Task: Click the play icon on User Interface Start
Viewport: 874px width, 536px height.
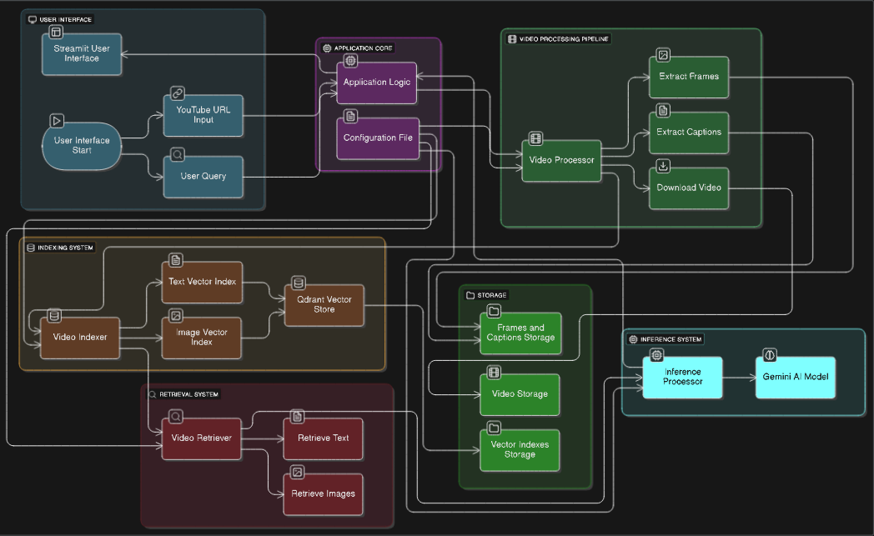Action: (x=58, y=120)
